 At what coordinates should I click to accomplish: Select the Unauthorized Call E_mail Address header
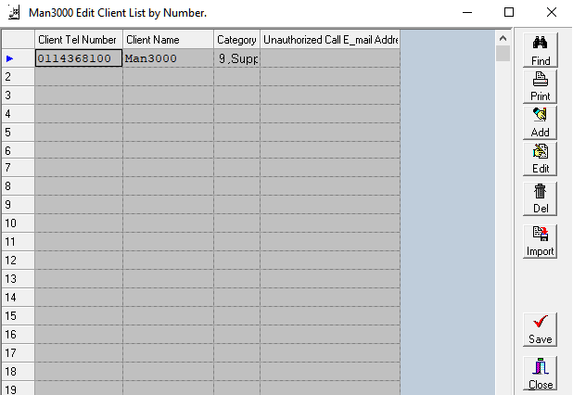(329, 40)
